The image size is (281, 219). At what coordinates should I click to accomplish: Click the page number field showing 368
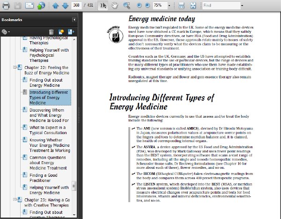pos(76,5)
